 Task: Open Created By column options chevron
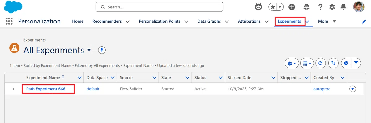[342, 78]
